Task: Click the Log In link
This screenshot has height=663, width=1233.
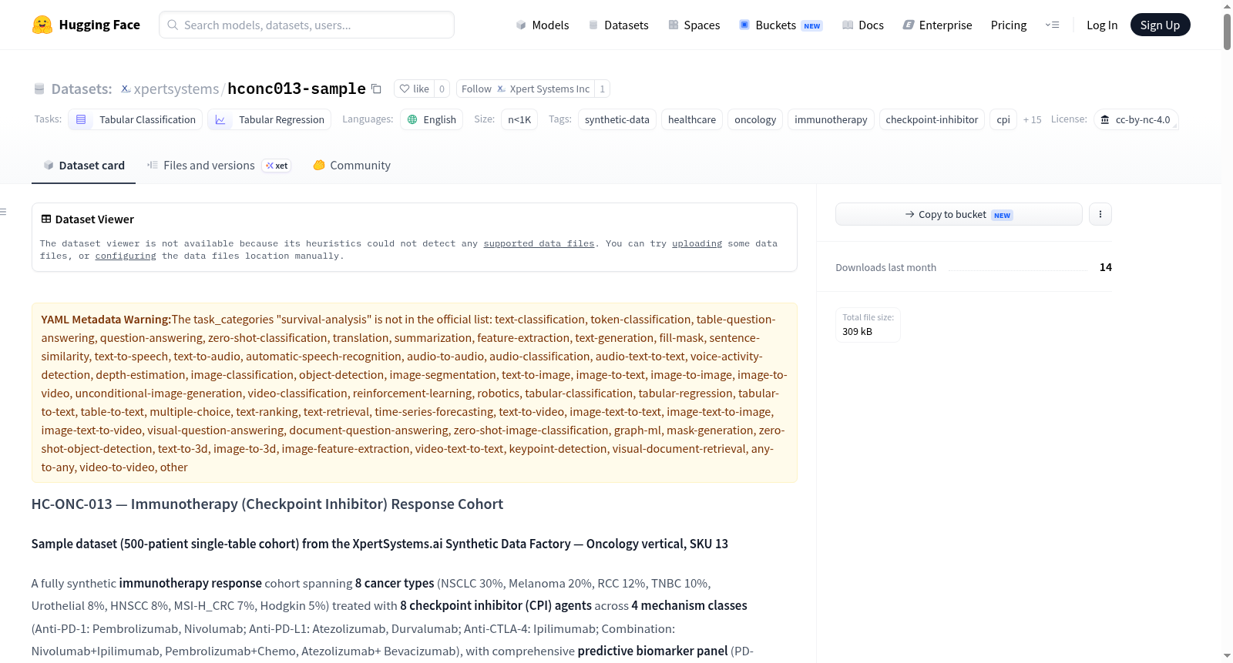Action: click(x=1102, y=25)
